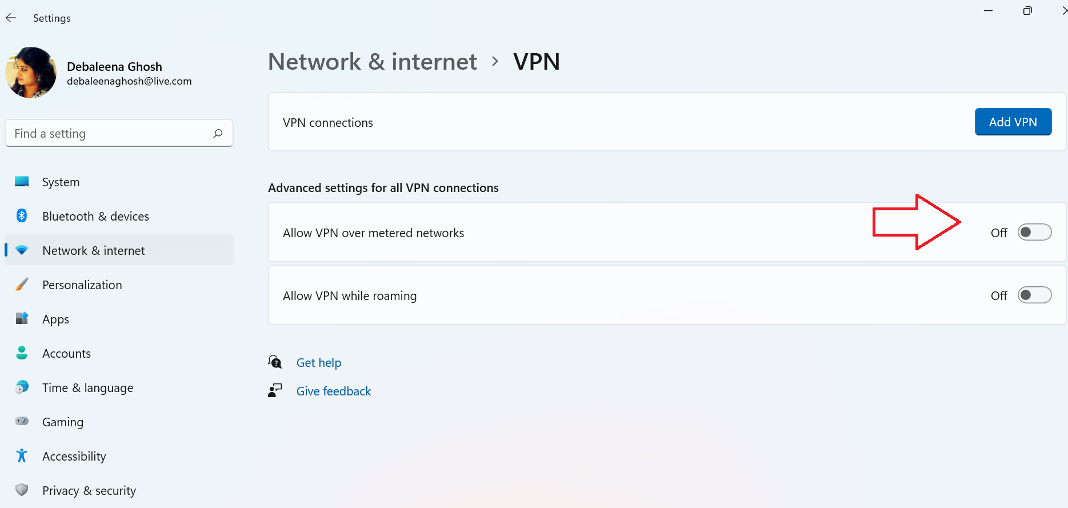The image size is (1068, 508).
Task: Click the Accessibility figure icon
Action: point(22,455)
